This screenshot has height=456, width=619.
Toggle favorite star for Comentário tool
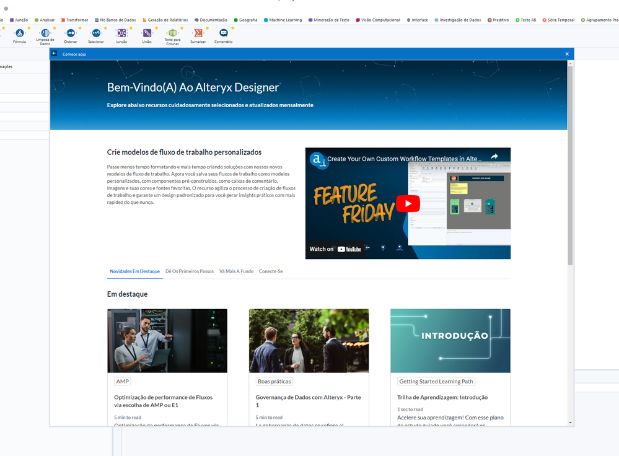(x=233, y=28)
